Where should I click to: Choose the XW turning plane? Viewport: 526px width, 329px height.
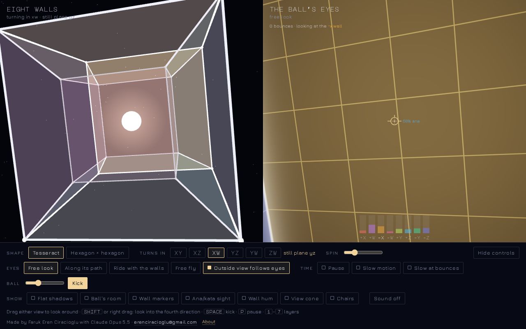(216, 253)
